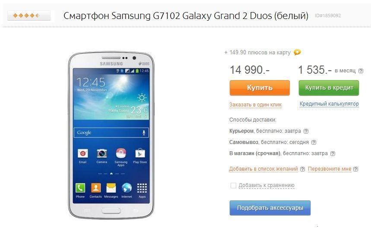Click Добавить в список желаний link
371x234 pixels.
point(263,169)
